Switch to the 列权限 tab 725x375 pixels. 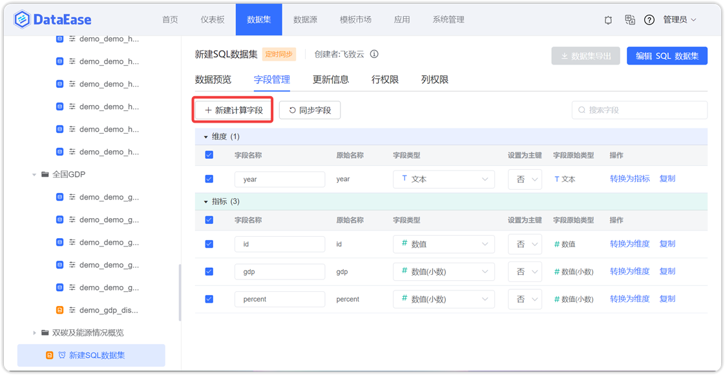[x=435, y=79]
